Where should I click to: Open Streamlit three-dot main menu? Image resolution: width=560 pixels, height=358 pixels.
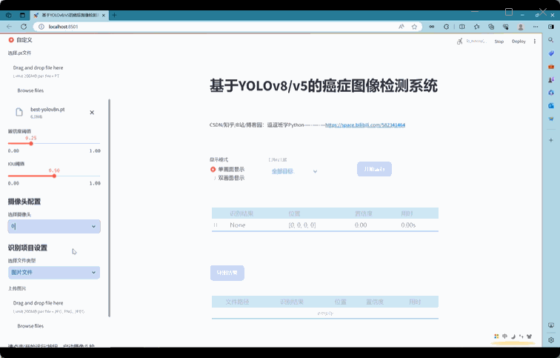coord(535,42)
